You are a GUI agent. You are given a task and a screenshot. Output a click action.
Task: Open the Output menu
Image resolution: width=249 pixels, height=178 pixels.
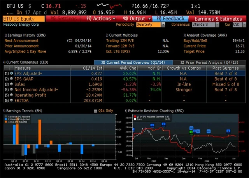click(x=134, y=19)
